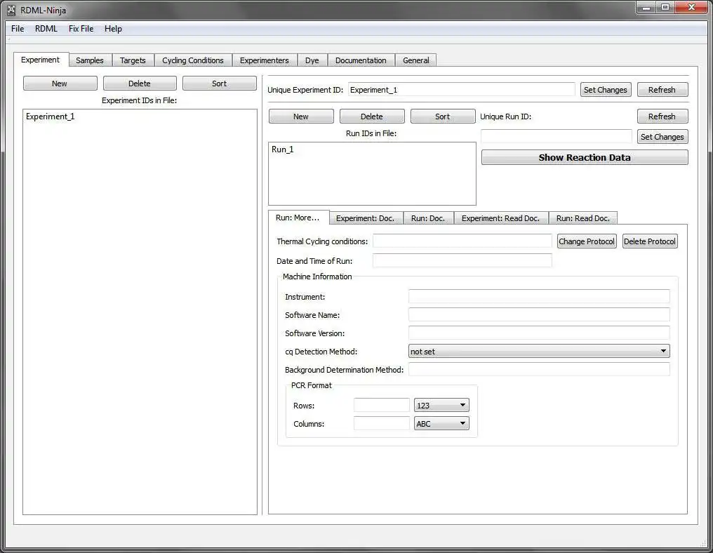Select the Run: Read Doc. tab
Screen dimensions: 713x553
[583, 218]
